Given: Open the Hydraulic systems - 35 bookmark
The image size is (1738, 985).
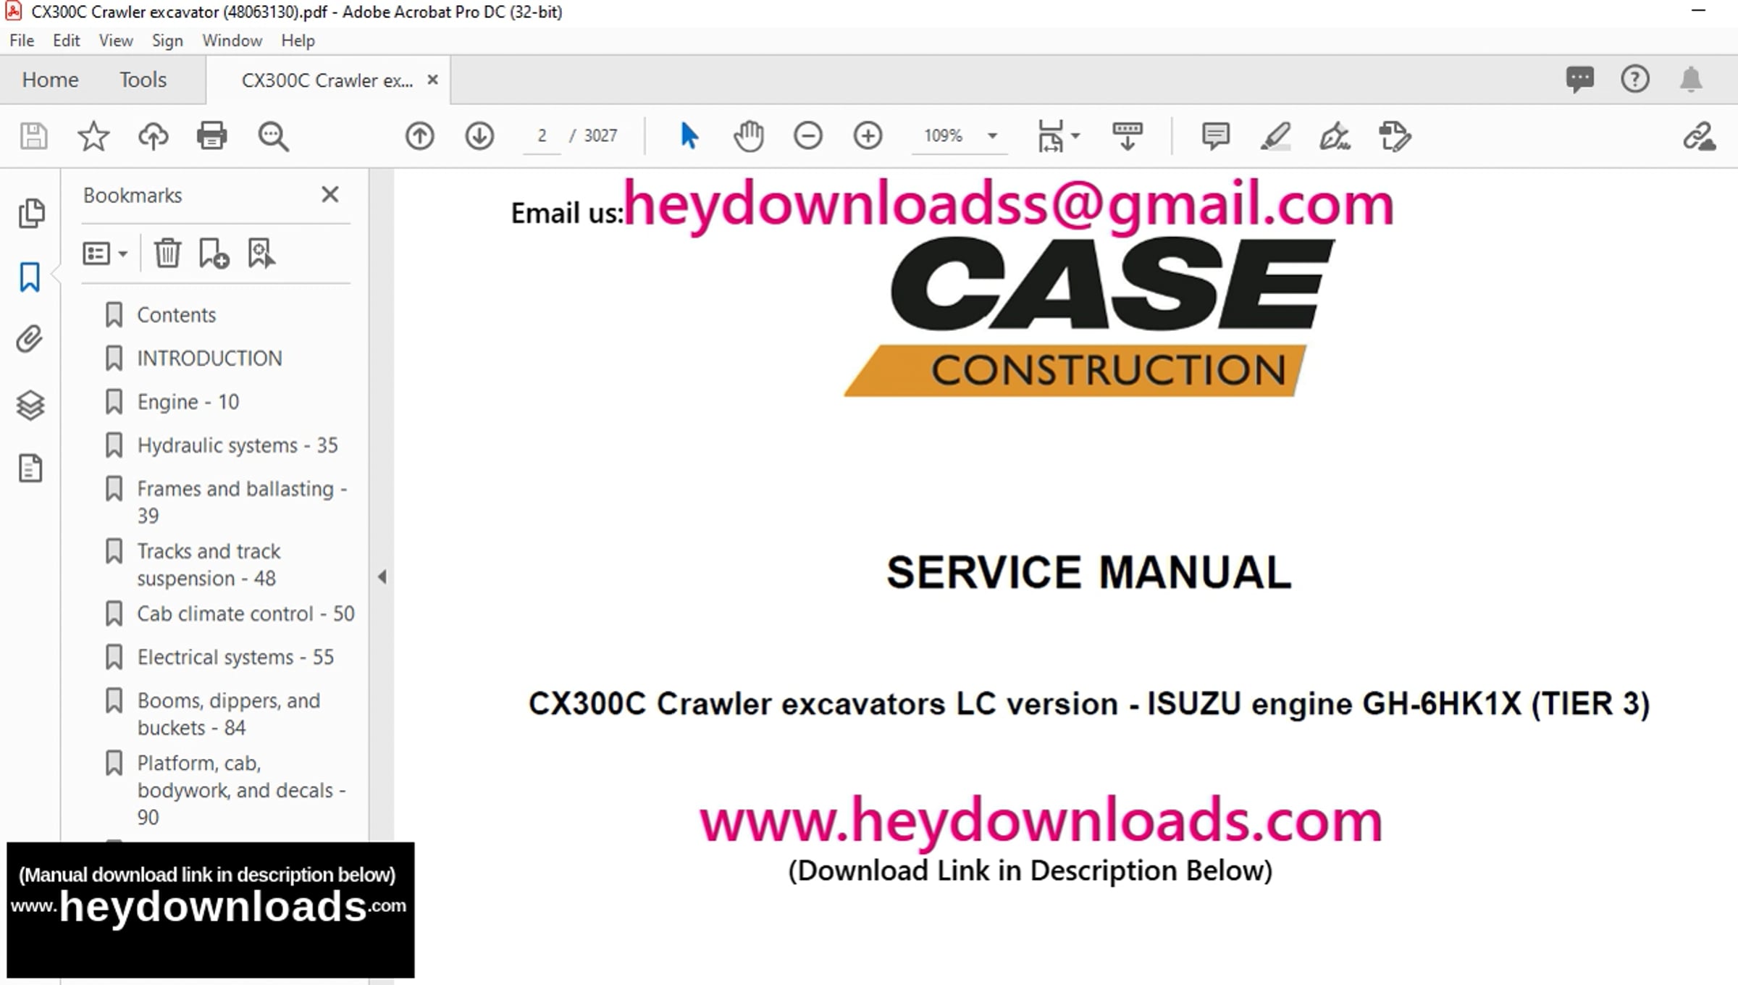Looking at the screenshot, I should click(x=237, y=445).
